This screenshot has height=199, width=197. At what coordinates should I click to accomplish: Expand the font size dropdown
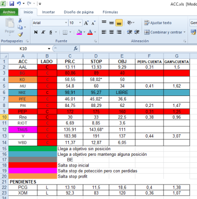[x=80, y=23]
